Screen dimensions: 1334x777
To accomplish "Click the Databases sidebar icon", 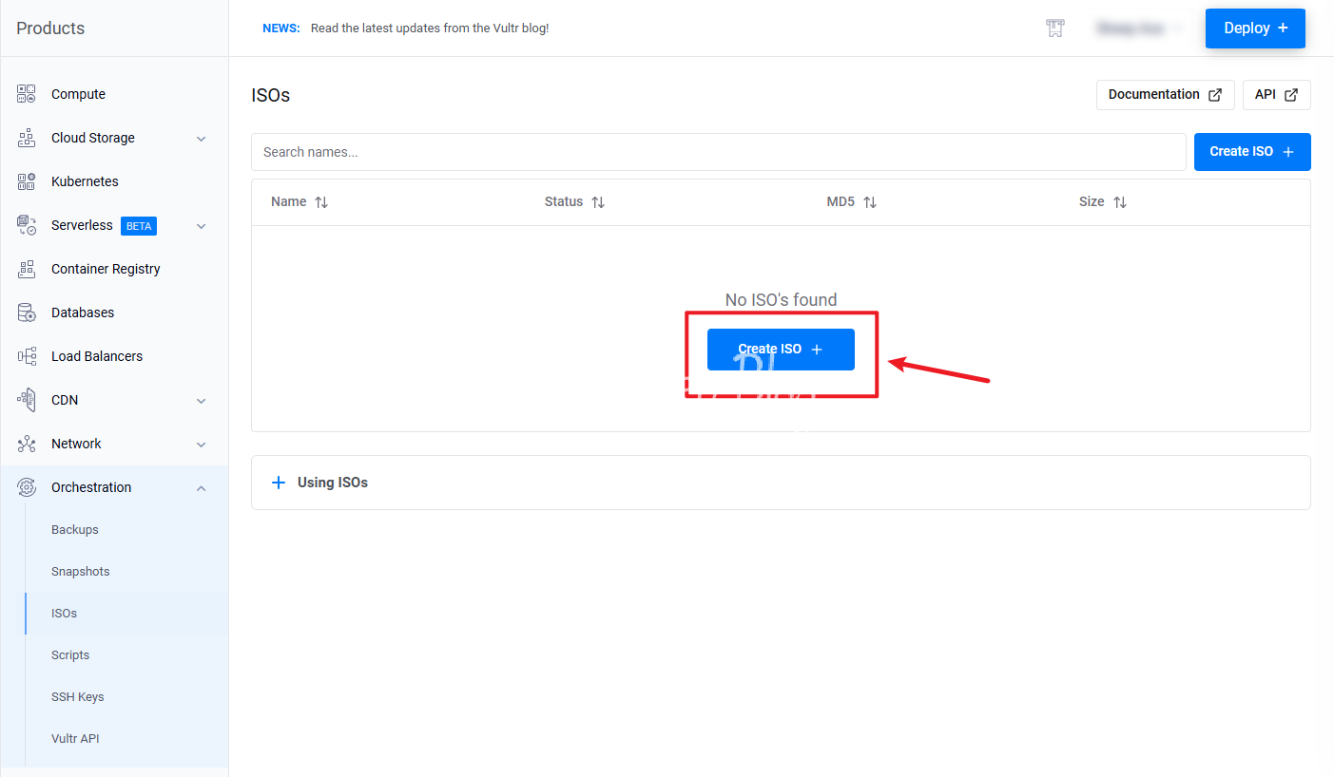I will coord(27,313).
